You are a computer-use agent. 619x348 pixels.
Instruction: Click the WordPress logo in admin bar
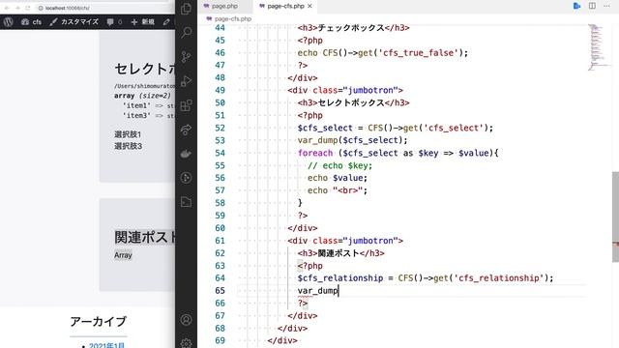click(x=9, y=22)
